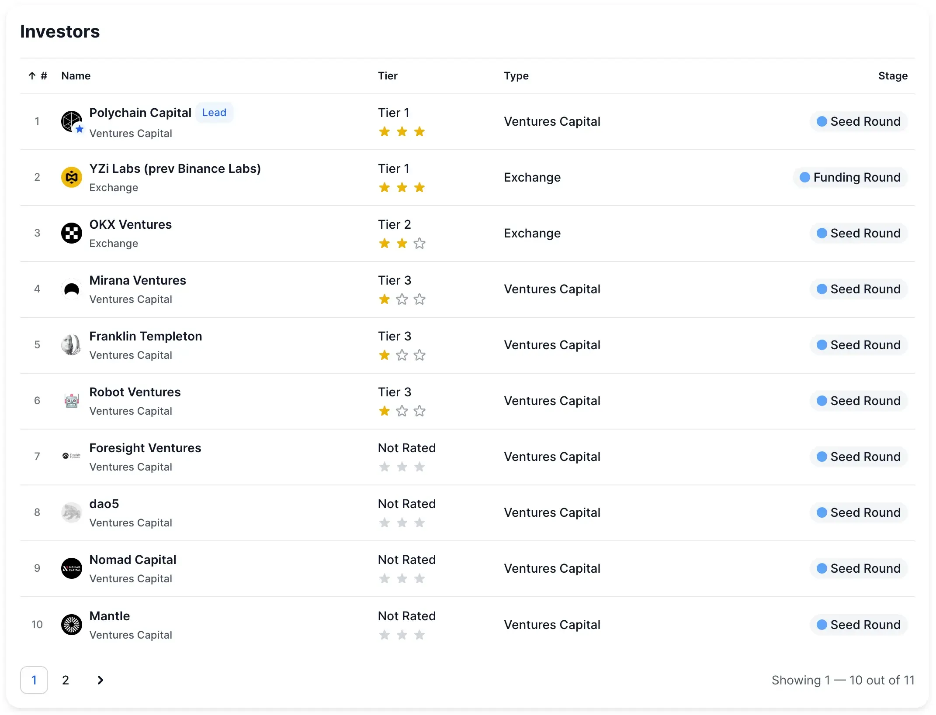Screen dimensions: 936x715
Task: Click the Stage column header
Action: [x=893, y=76]
